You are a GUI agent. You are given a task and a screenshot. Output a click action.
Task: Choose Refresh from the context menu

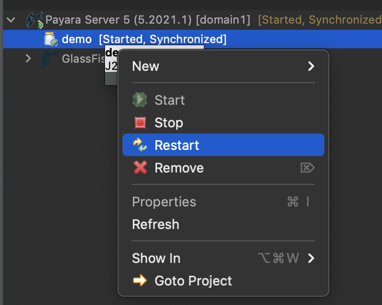(155, 224)
